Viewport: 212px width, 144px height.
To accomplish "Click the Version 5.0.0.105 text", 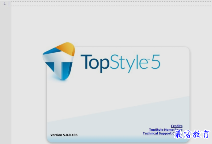I will coord(64,135).
